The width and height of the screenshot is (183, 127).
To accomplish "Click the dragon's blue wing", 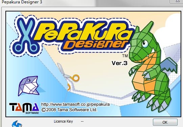I will coord(169,65).
